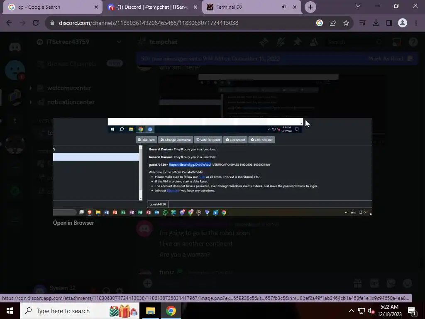Switch to the cp - Google Search tab
425x319 pixels.
pos(51,7)
